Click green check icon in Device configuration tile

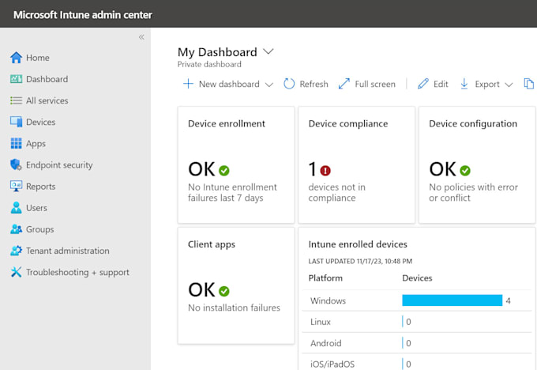(465, 171)
